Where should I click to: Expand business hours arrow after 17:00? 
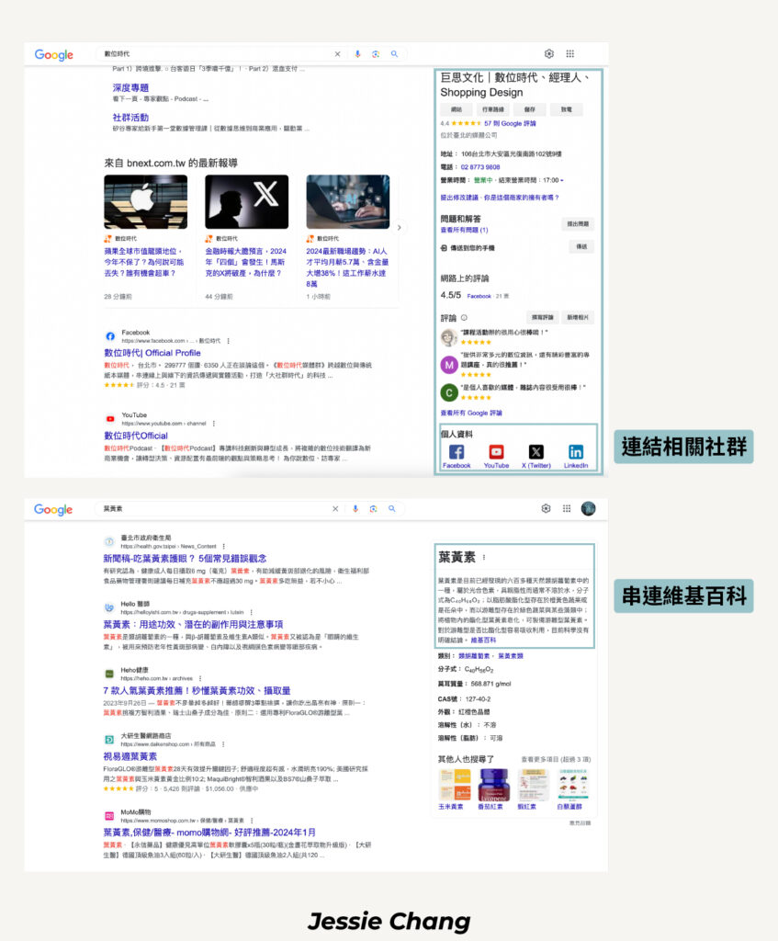562,181
